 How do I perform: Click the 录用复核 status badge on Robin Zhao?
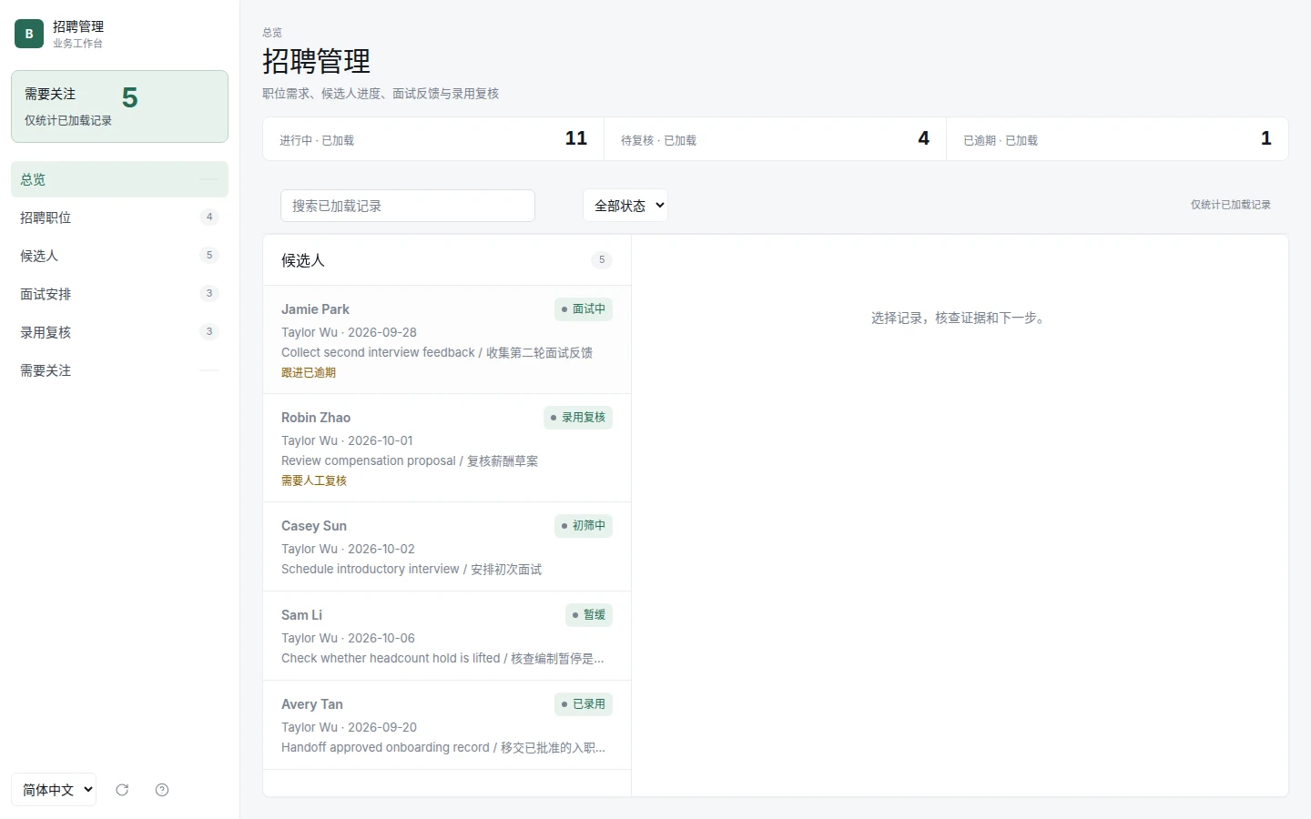coord(578,418)
